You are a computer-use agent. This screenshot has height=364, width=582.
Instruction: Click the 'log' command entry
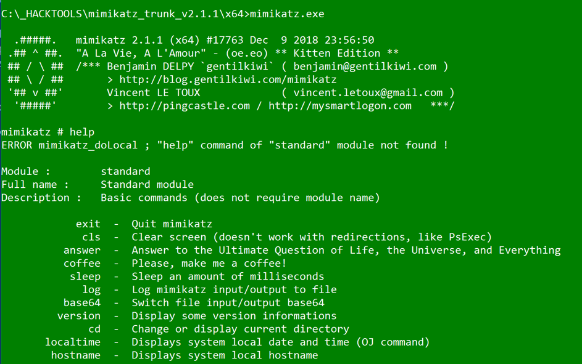(x=91, y=289)
